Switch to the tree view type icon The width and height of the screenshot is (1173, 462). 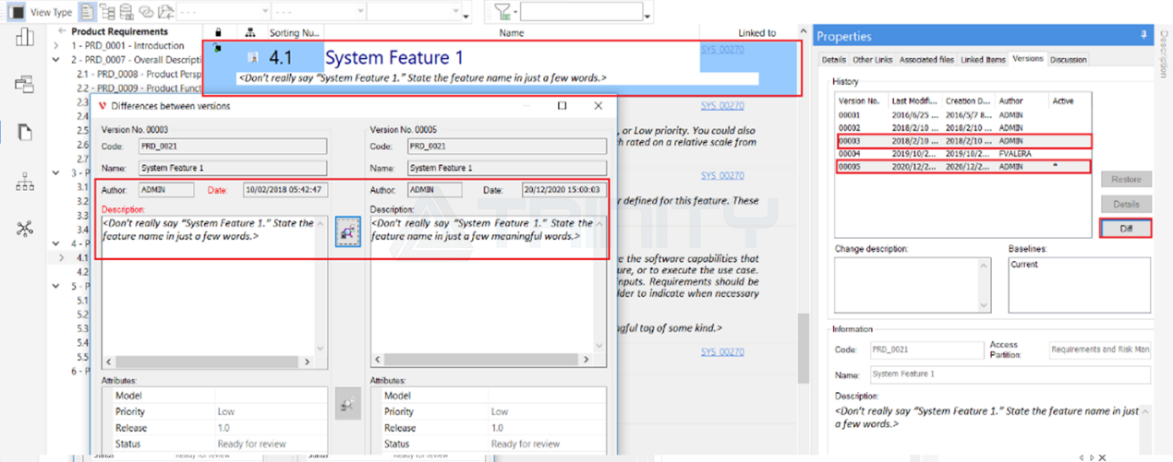pos(108,12)
